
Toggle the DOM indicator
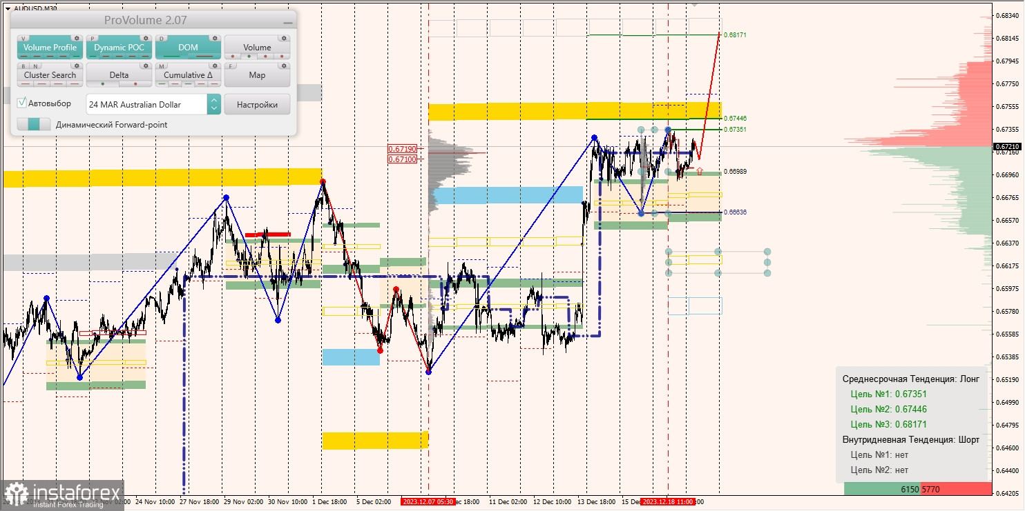pyautogui.click(x=188, y=47)
